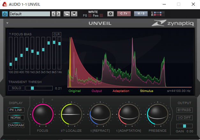Viewport: 200px width, 140px height.
Task: Click the C.Tr button
Action: (x=124, y=14)
